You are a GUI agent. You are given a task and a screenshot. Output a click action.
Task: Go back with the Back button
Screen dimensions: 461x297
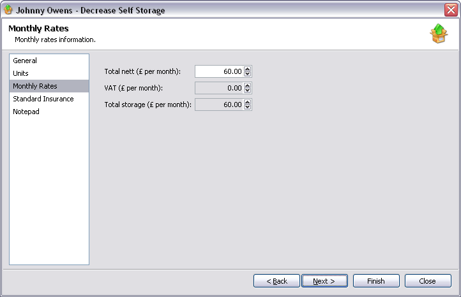(276, 281)
